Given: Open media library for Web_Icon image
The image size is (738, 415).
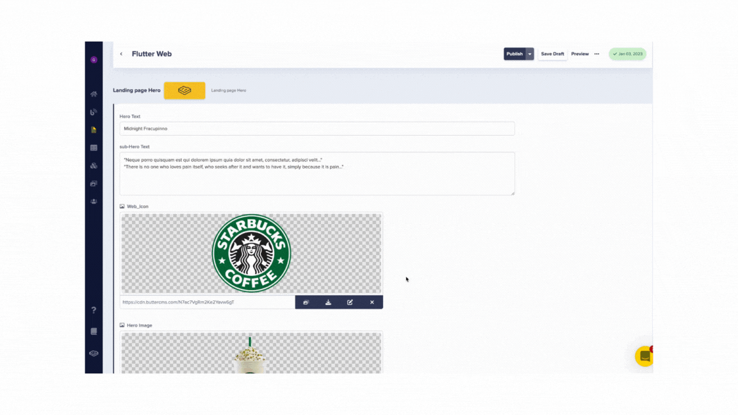Looking at the screenshot, I should coord(306,302).
